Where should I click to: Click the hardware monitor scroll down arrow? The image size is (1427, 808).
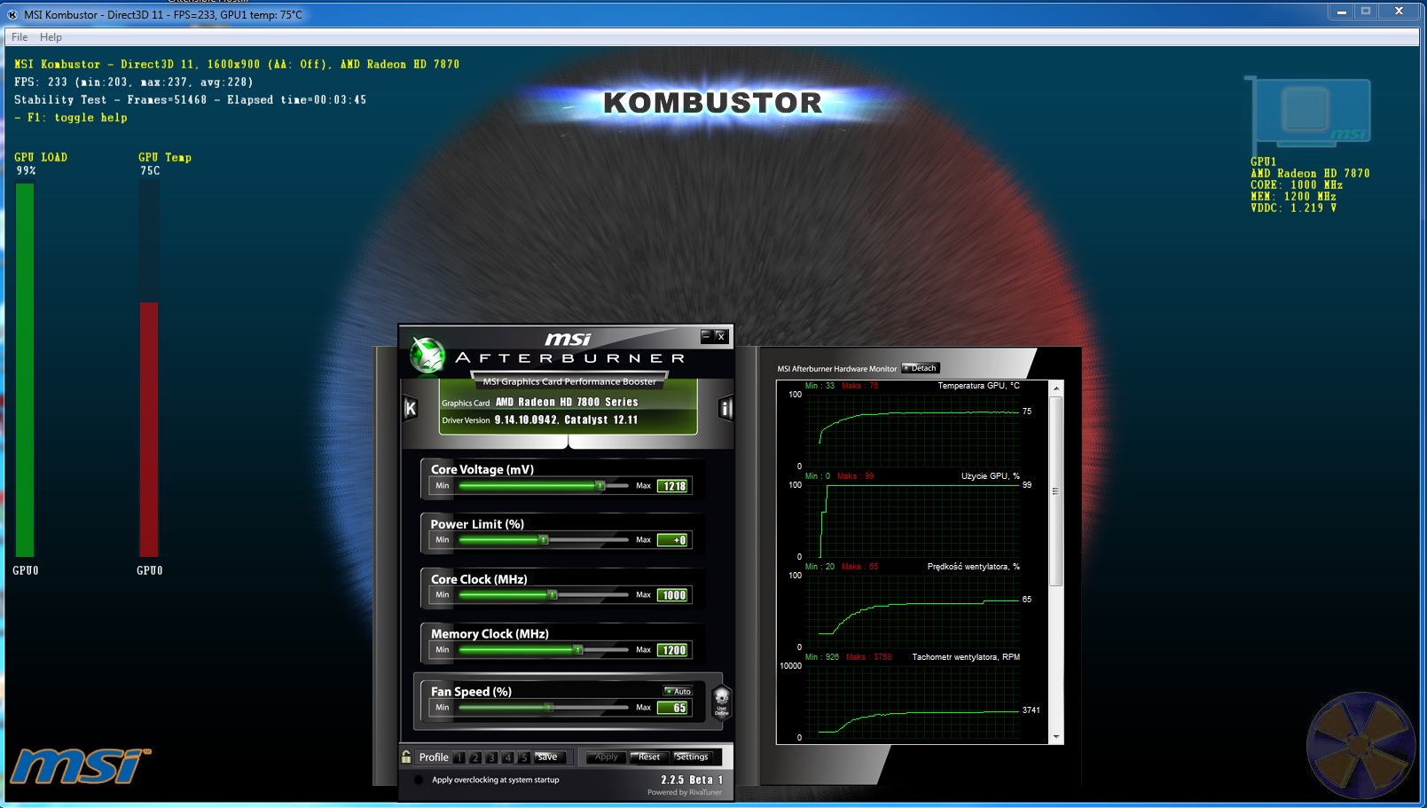tap(1055, 737)
